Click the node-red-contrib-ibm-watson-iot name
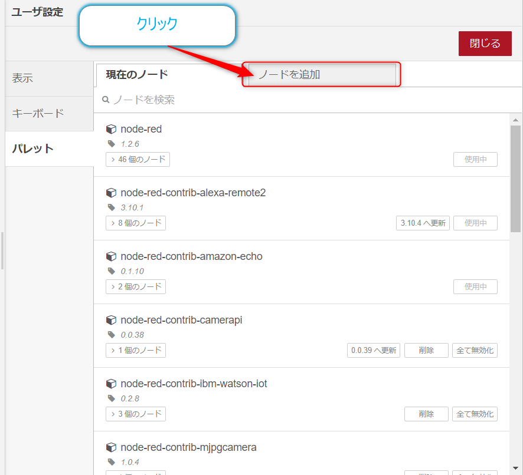Viewport: 523px width, 475px height. (194, 384)
